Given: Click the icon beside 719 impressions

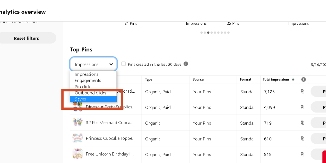Looking at the screenshot, I should pos(302,123).
